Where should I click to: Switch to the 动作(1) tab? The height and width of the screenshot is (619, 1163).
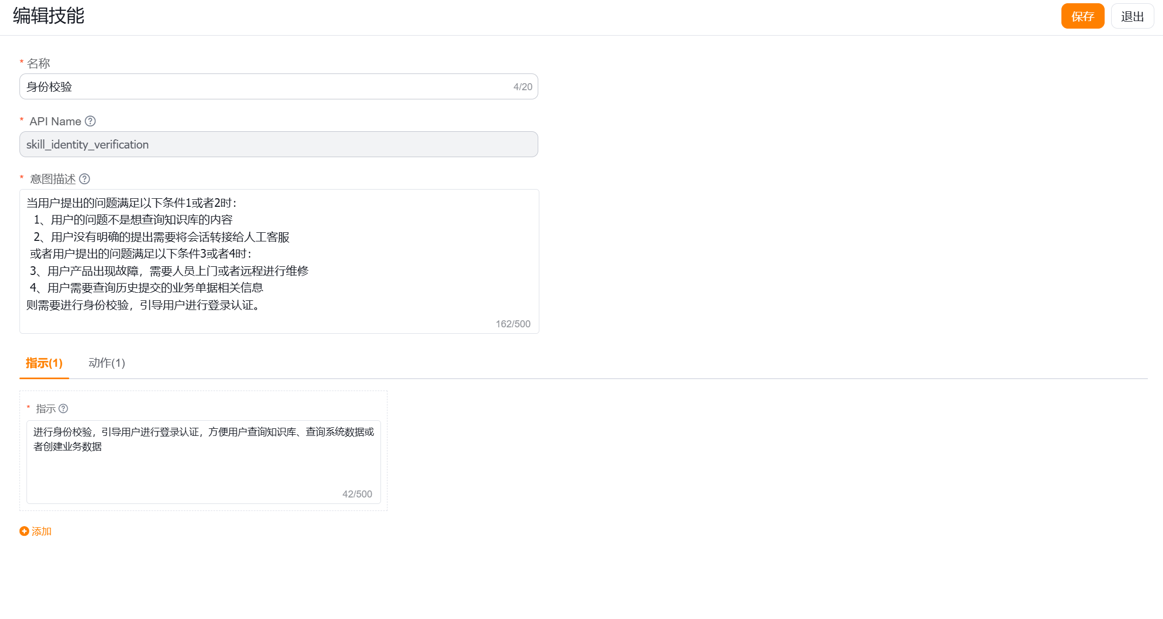click(x=107, y=363)
